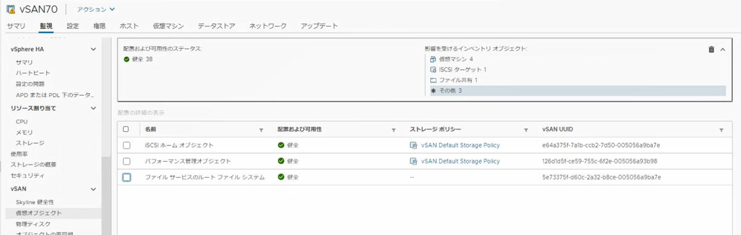Click the trash icon to clear filters
The width and height of the screenshot is (741, 235).
pos(711,49)
